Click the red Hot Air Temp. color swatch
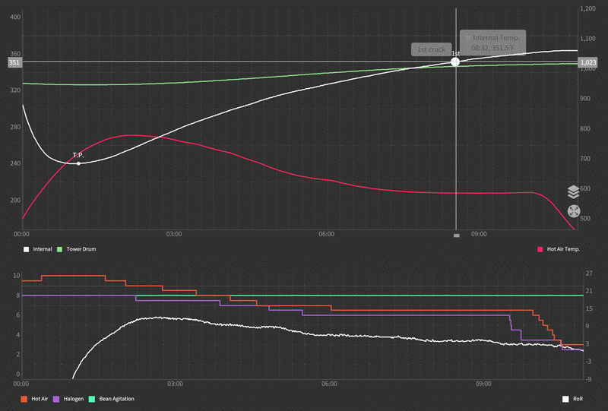This screenshot has width=608, height=411. click(x=540, y=249)
